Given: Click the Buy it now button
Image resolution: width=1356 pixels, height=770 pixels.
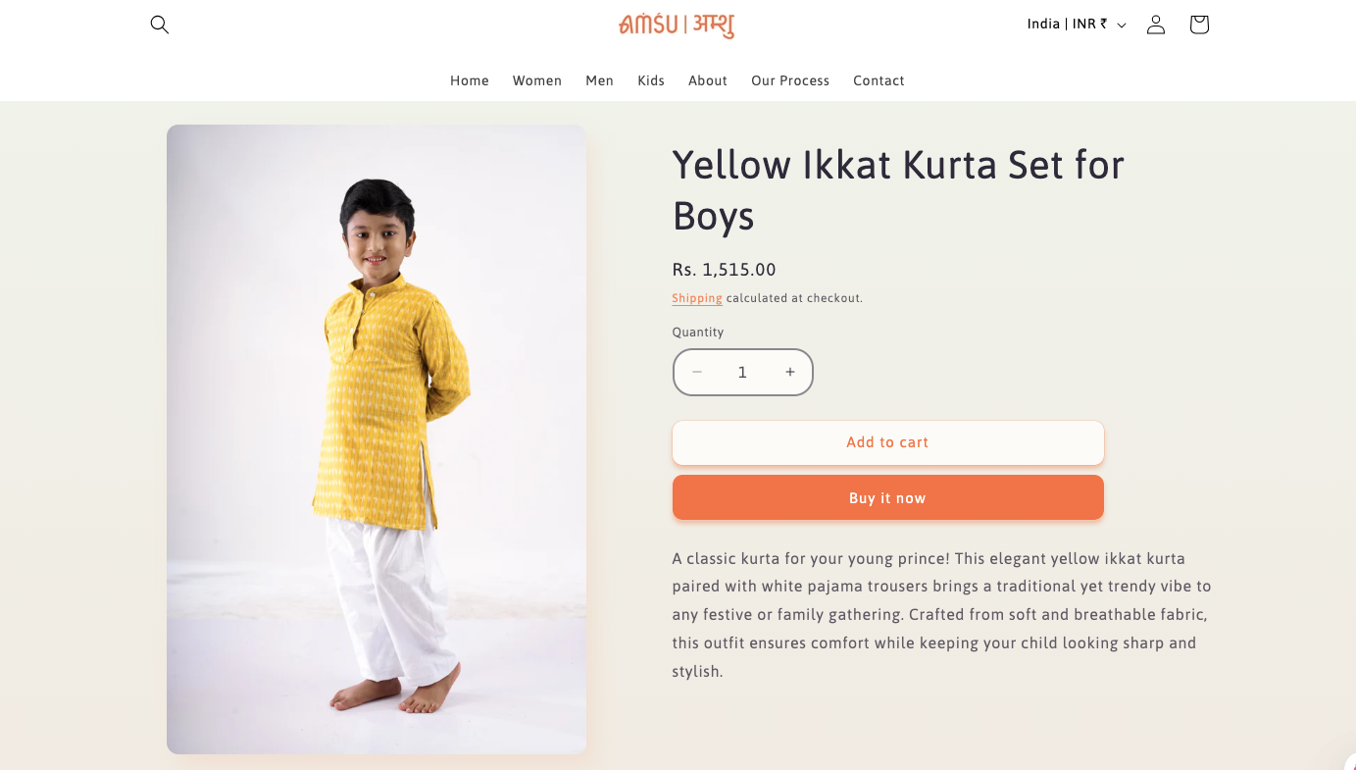Looking at the screenshot, I should (x=888, y=498).
